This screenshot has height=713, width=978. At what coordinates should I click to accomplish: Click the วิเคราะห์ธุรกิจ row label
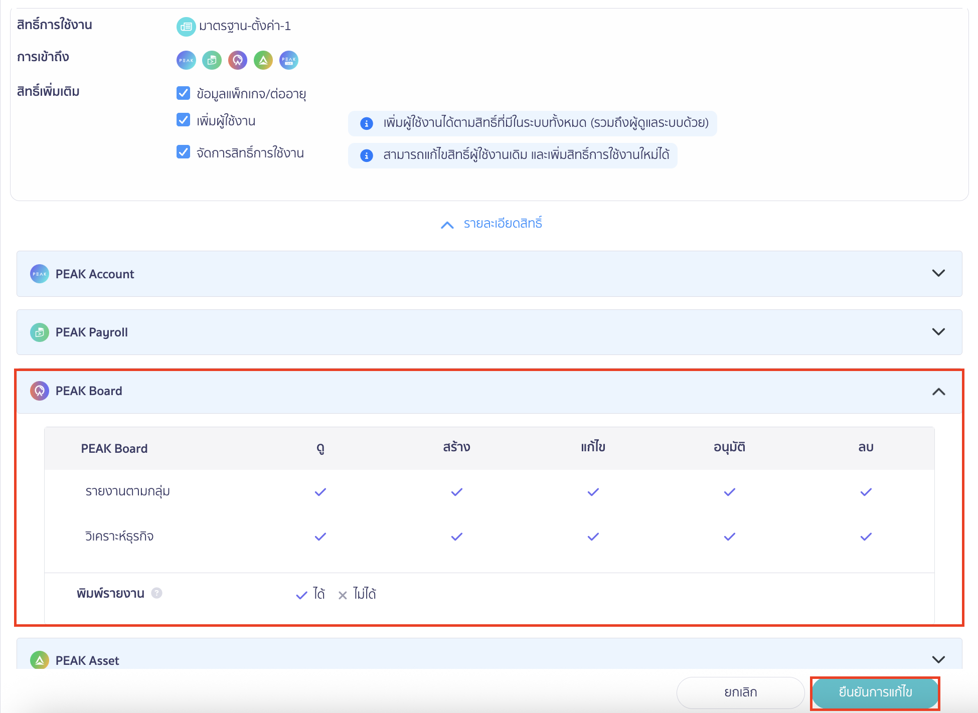[119, 536]
